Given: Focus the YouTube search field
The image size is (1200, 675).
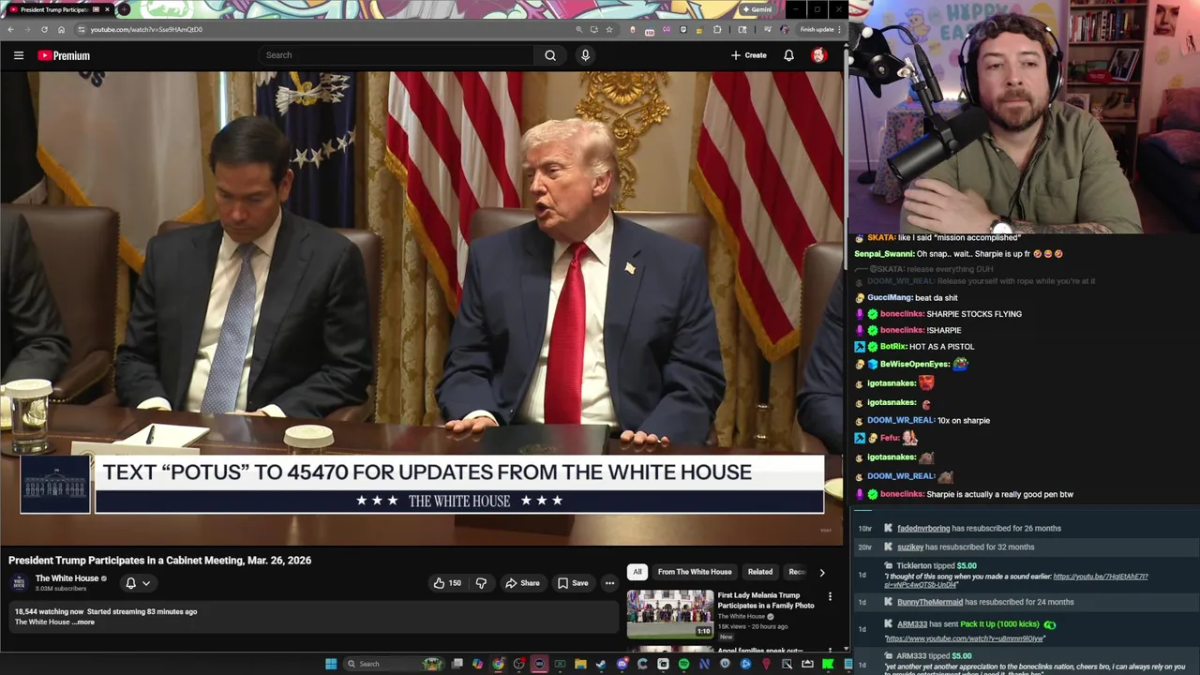Looking at the screenshot, I should pos(397,55).
